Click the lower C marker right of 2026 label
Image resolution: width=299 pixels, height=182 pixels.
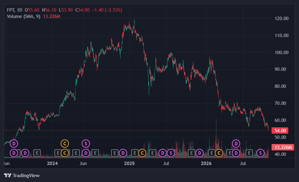219,153
